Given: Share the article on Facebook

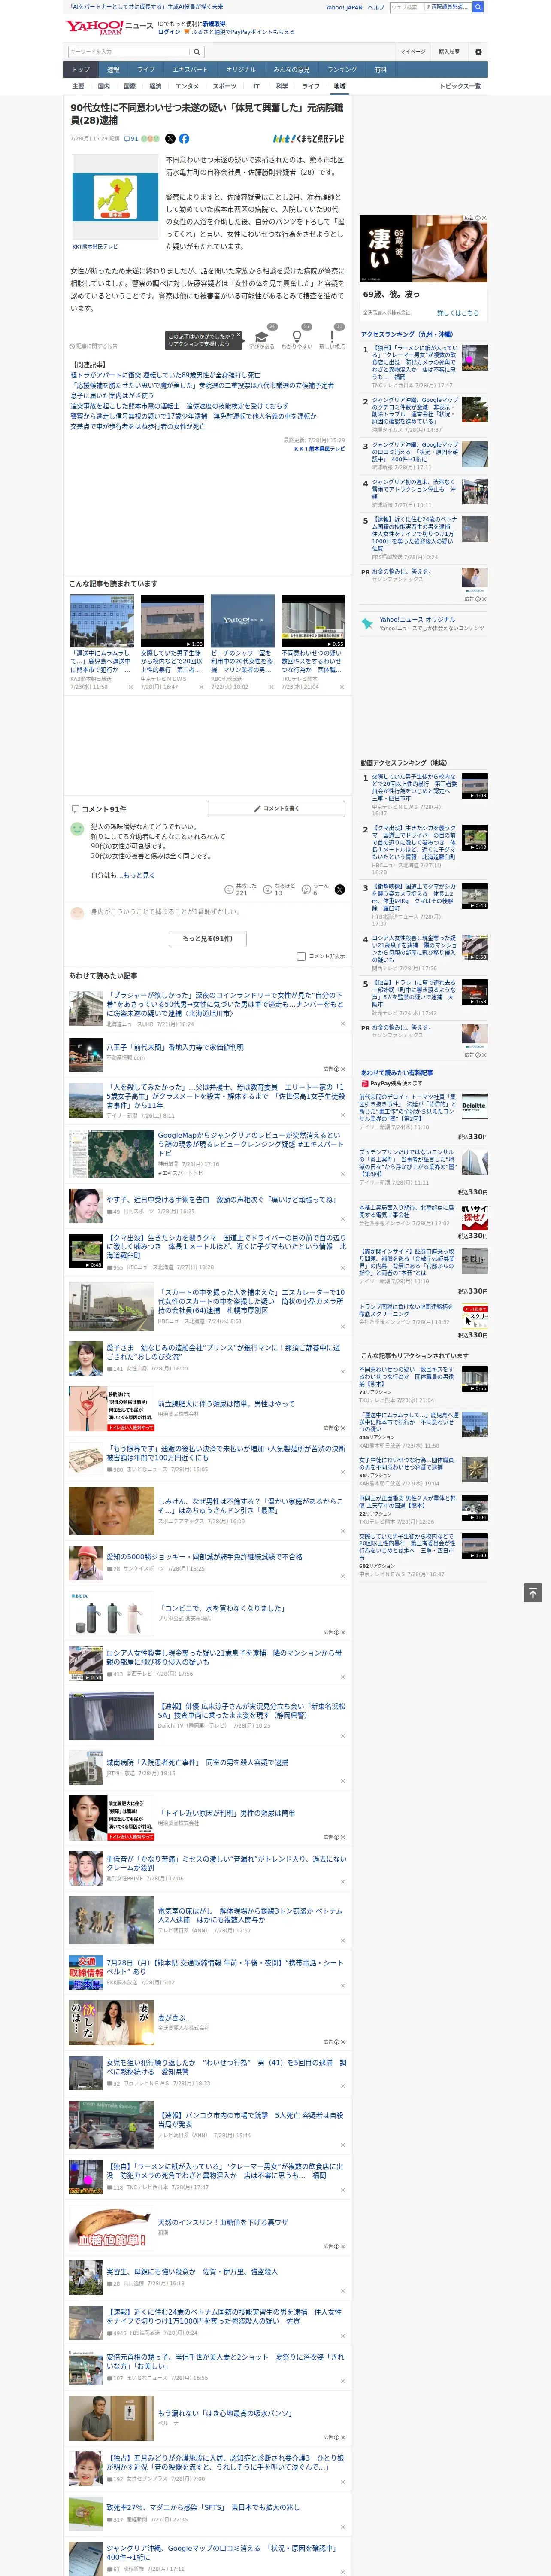Looking at the screenshot, I should 184,139.
